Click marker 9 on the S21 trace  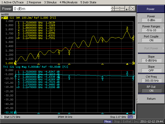[127, 74]
